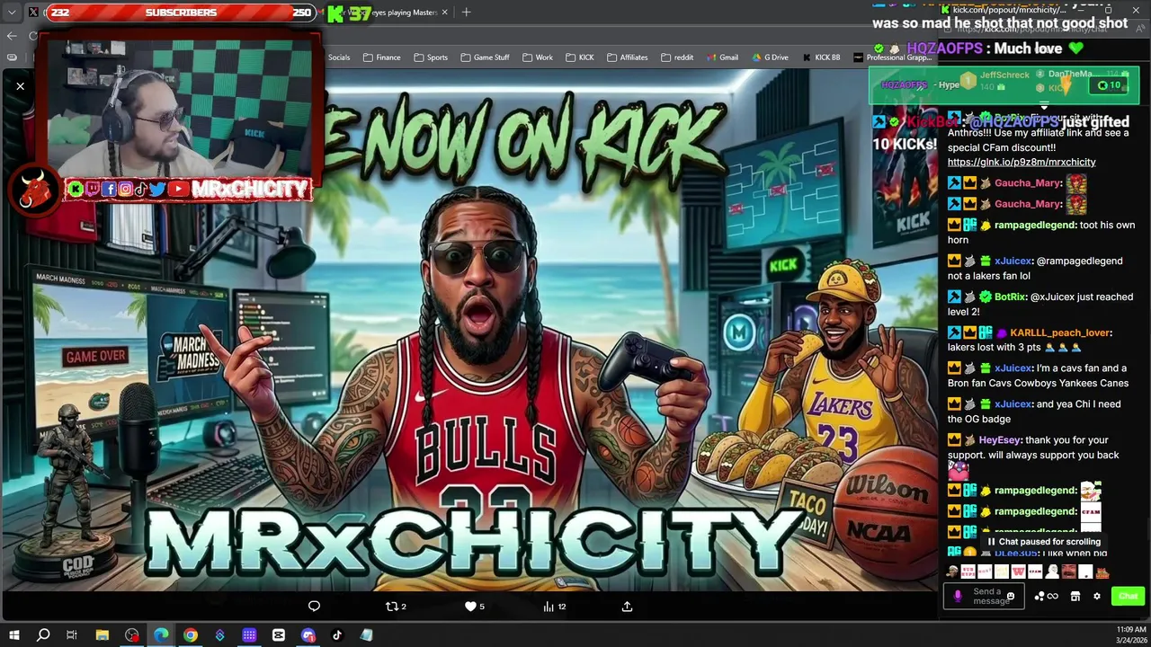Click the share upload icon under the post
The height and width of the screenshot is (647, 1151).
click(x=627, y=607)
